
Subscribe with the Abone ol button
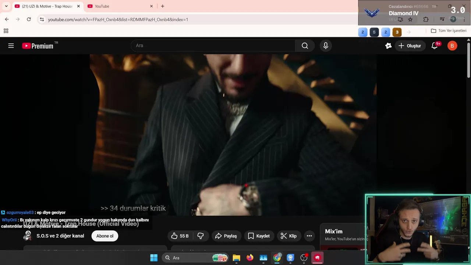coord(105,236)
